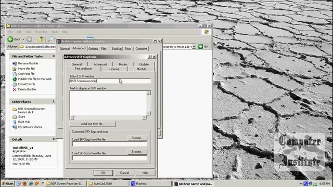Click the text box scroll-right arrow
Screen dimensions: 333x187
(x=144, y=117)
